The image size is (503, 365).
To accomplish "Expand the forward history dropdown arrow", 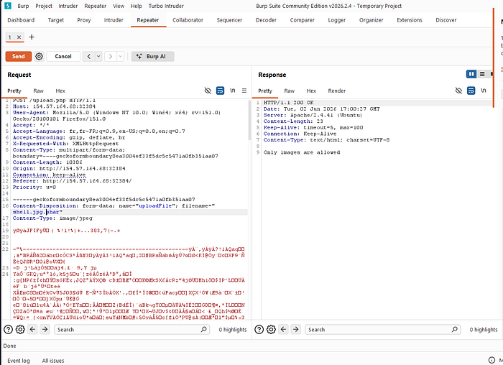I will pos(120,57).
